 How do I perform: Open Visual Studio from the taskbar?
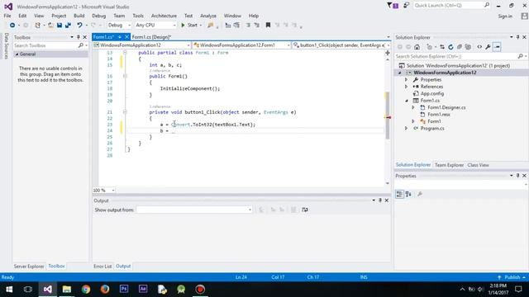pos(48,290)
